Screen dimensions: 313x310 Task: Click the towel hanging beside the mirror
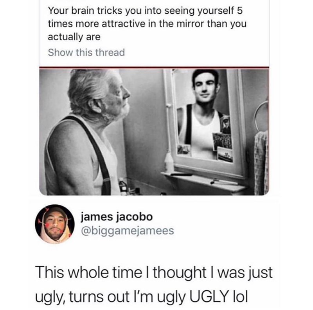point(261,160)
